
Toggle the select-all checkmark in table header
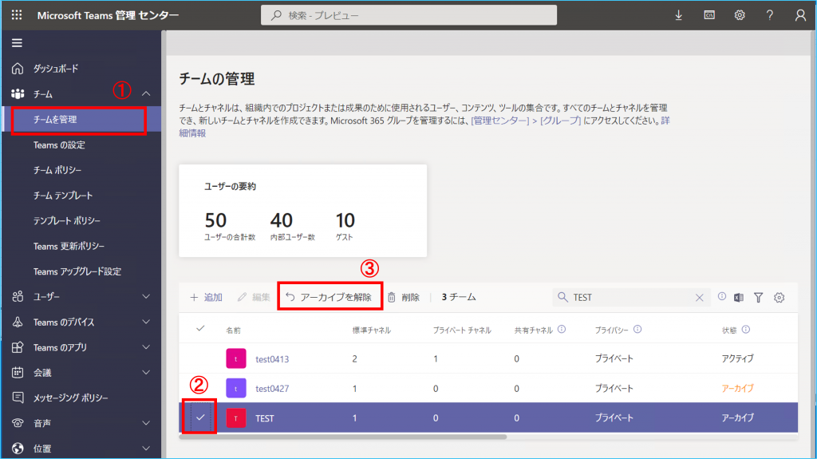[199, 329]
